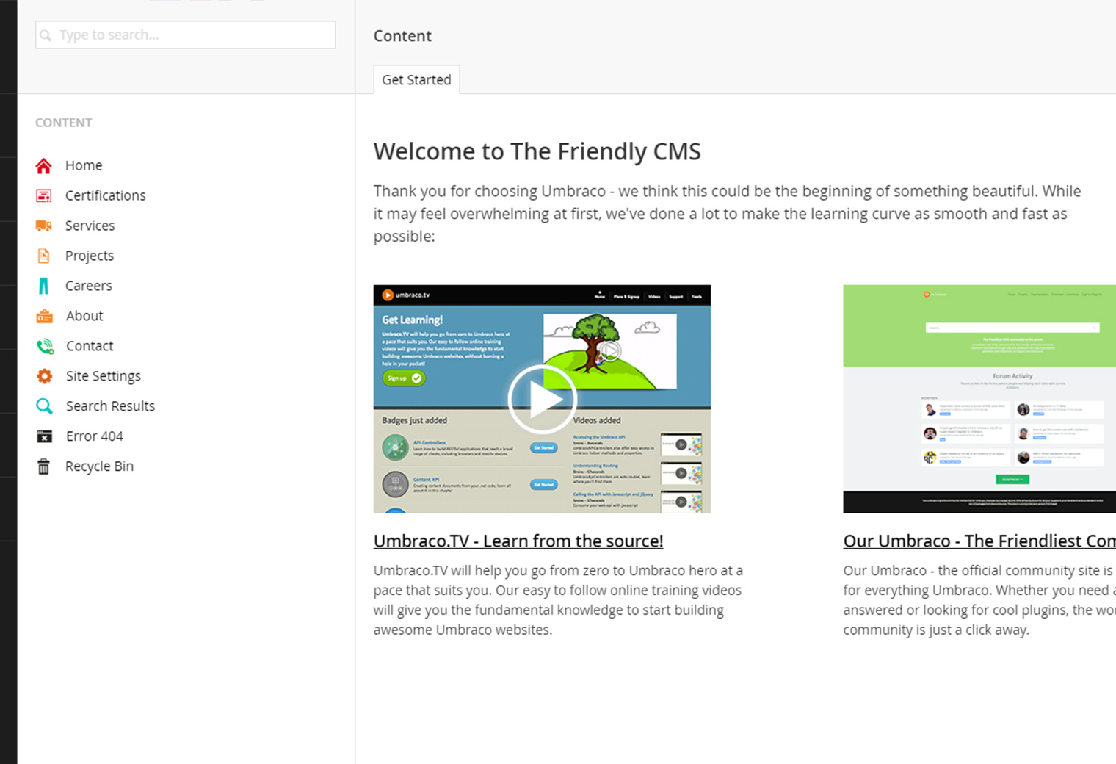
Task: Click the Site Settings gear icon
Action: click(45, 376)
